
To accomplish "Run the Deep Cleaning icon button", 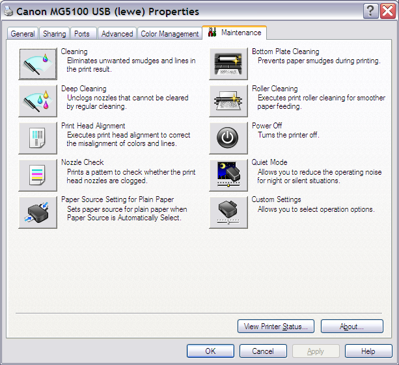I will point(38,101).
